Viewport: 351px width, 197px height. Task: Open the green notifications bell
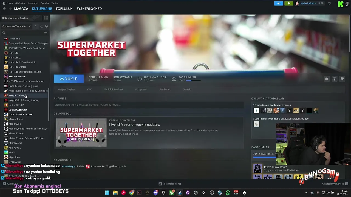(288, 3)
